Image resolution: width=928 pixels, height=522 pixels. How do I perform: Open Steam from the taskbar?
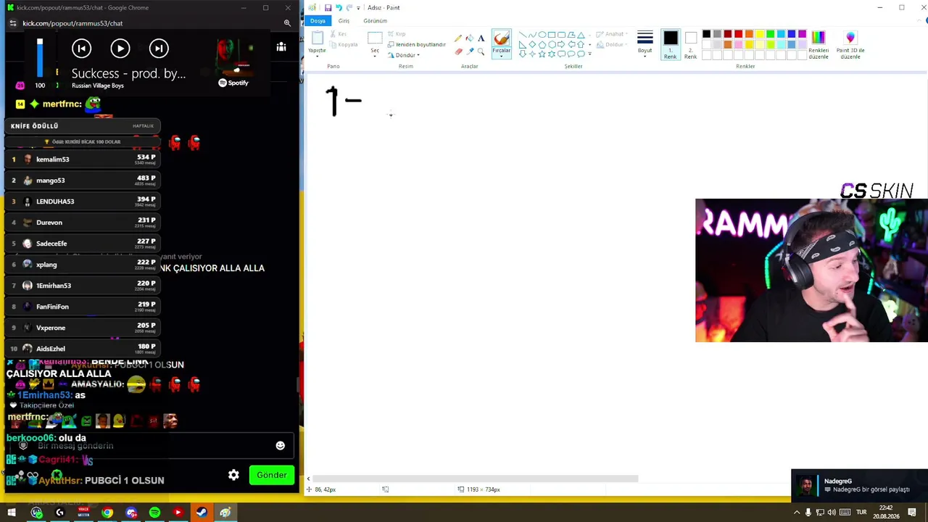pos(202,513)
